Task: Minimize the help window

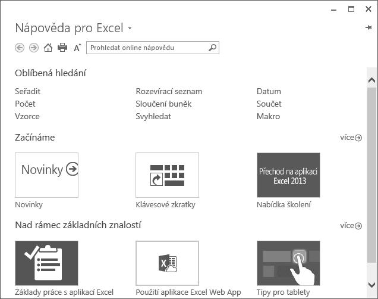Action: pos(334,10)
